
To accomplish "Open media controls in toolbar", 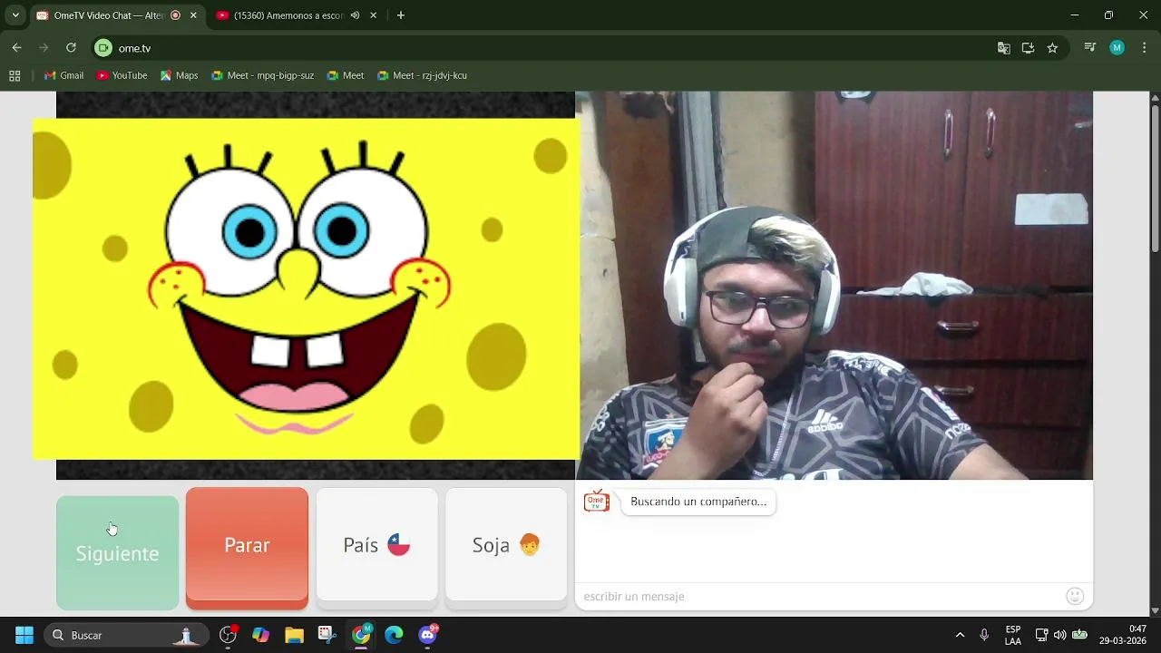I will click(x=1090, y=48).
